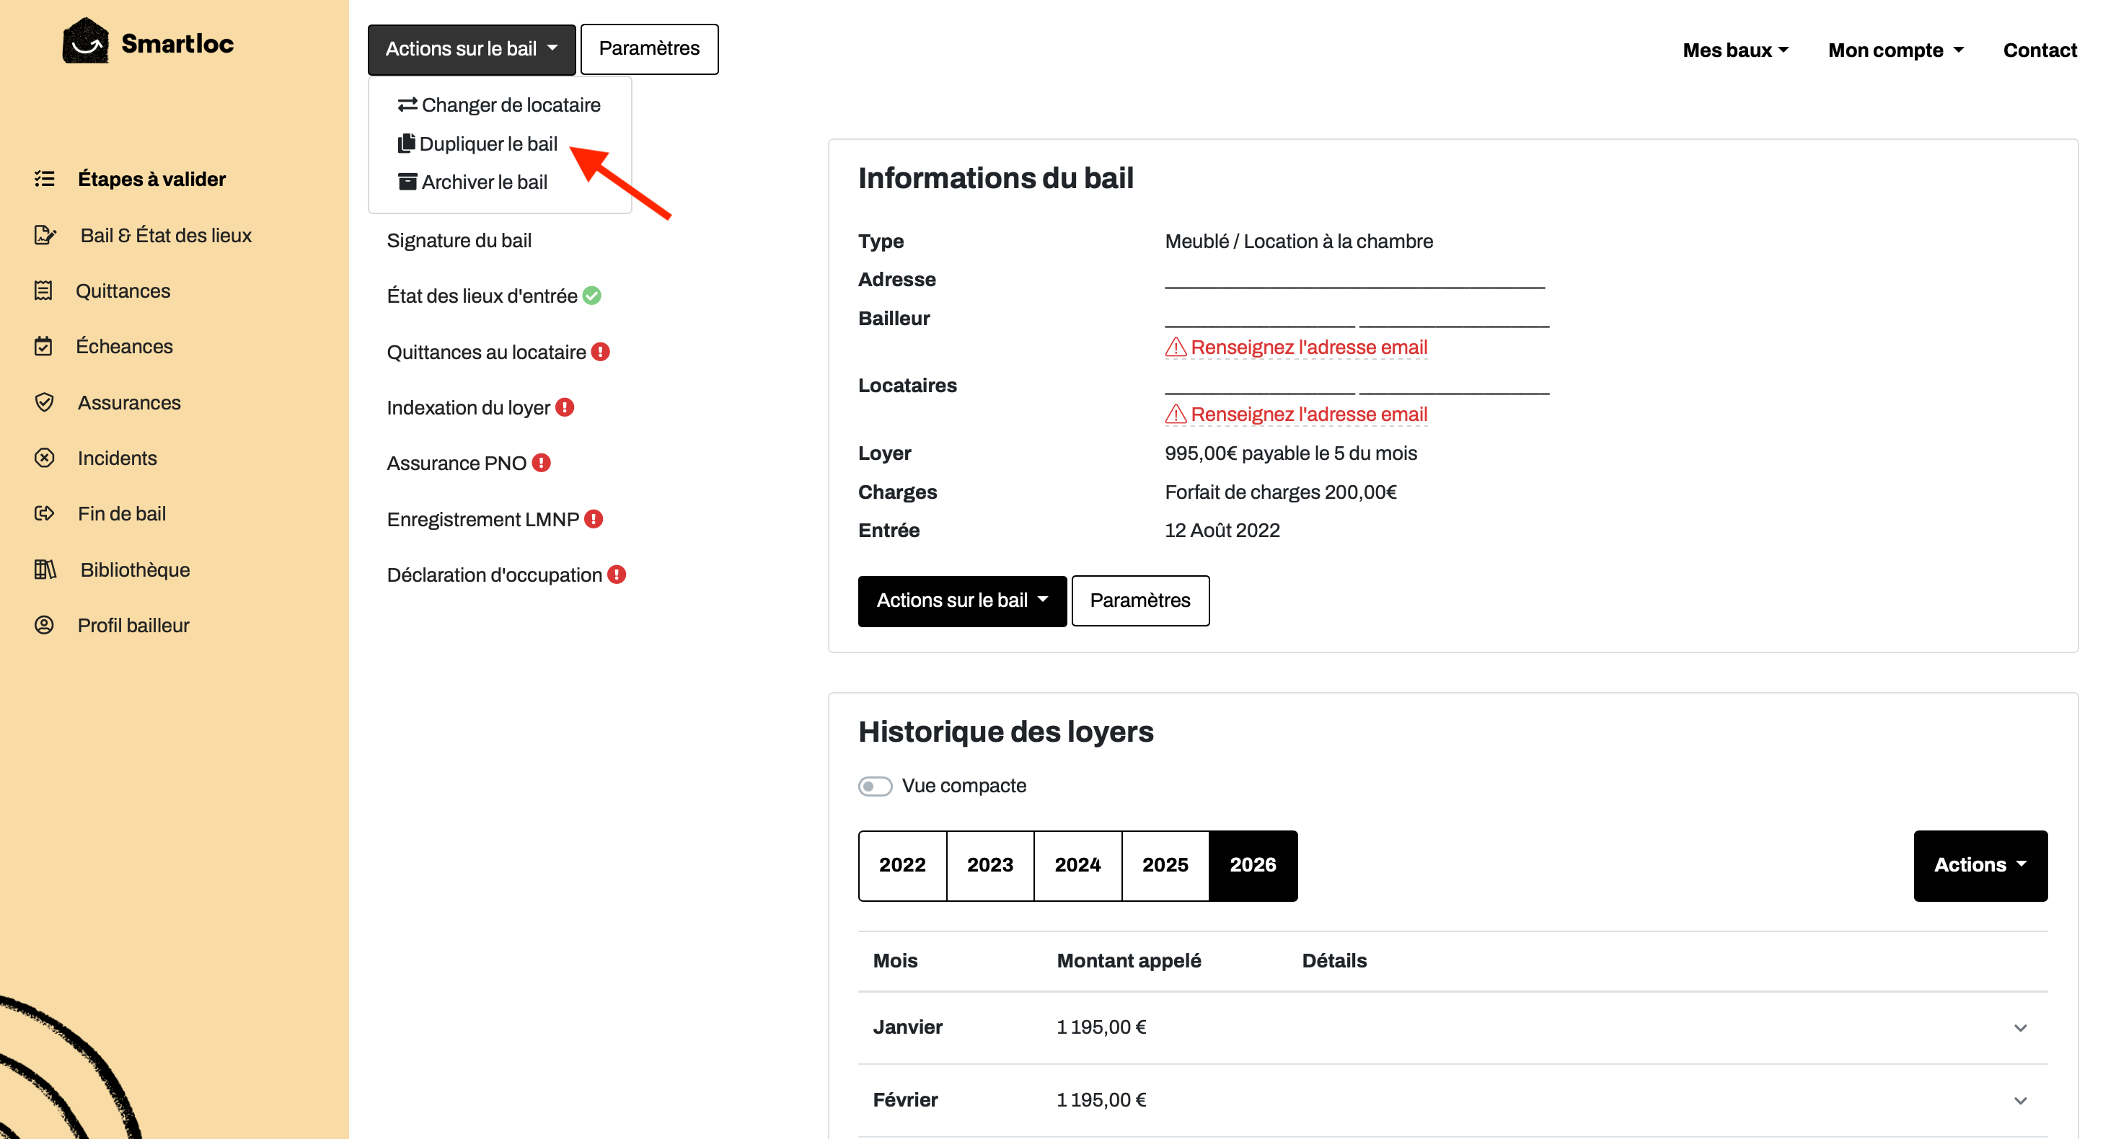Click red alert beside Assurance PNO

point(542,463)
